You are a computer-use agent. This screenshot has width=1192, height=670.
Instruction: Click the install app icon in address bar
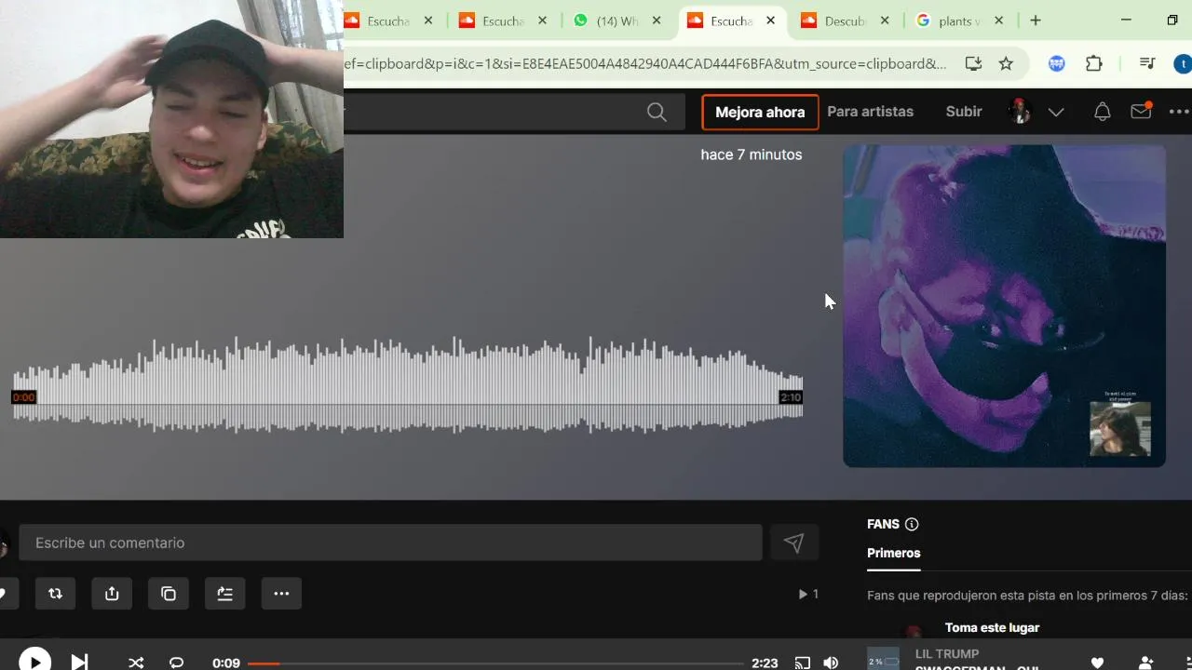click(x=973, y=63)
